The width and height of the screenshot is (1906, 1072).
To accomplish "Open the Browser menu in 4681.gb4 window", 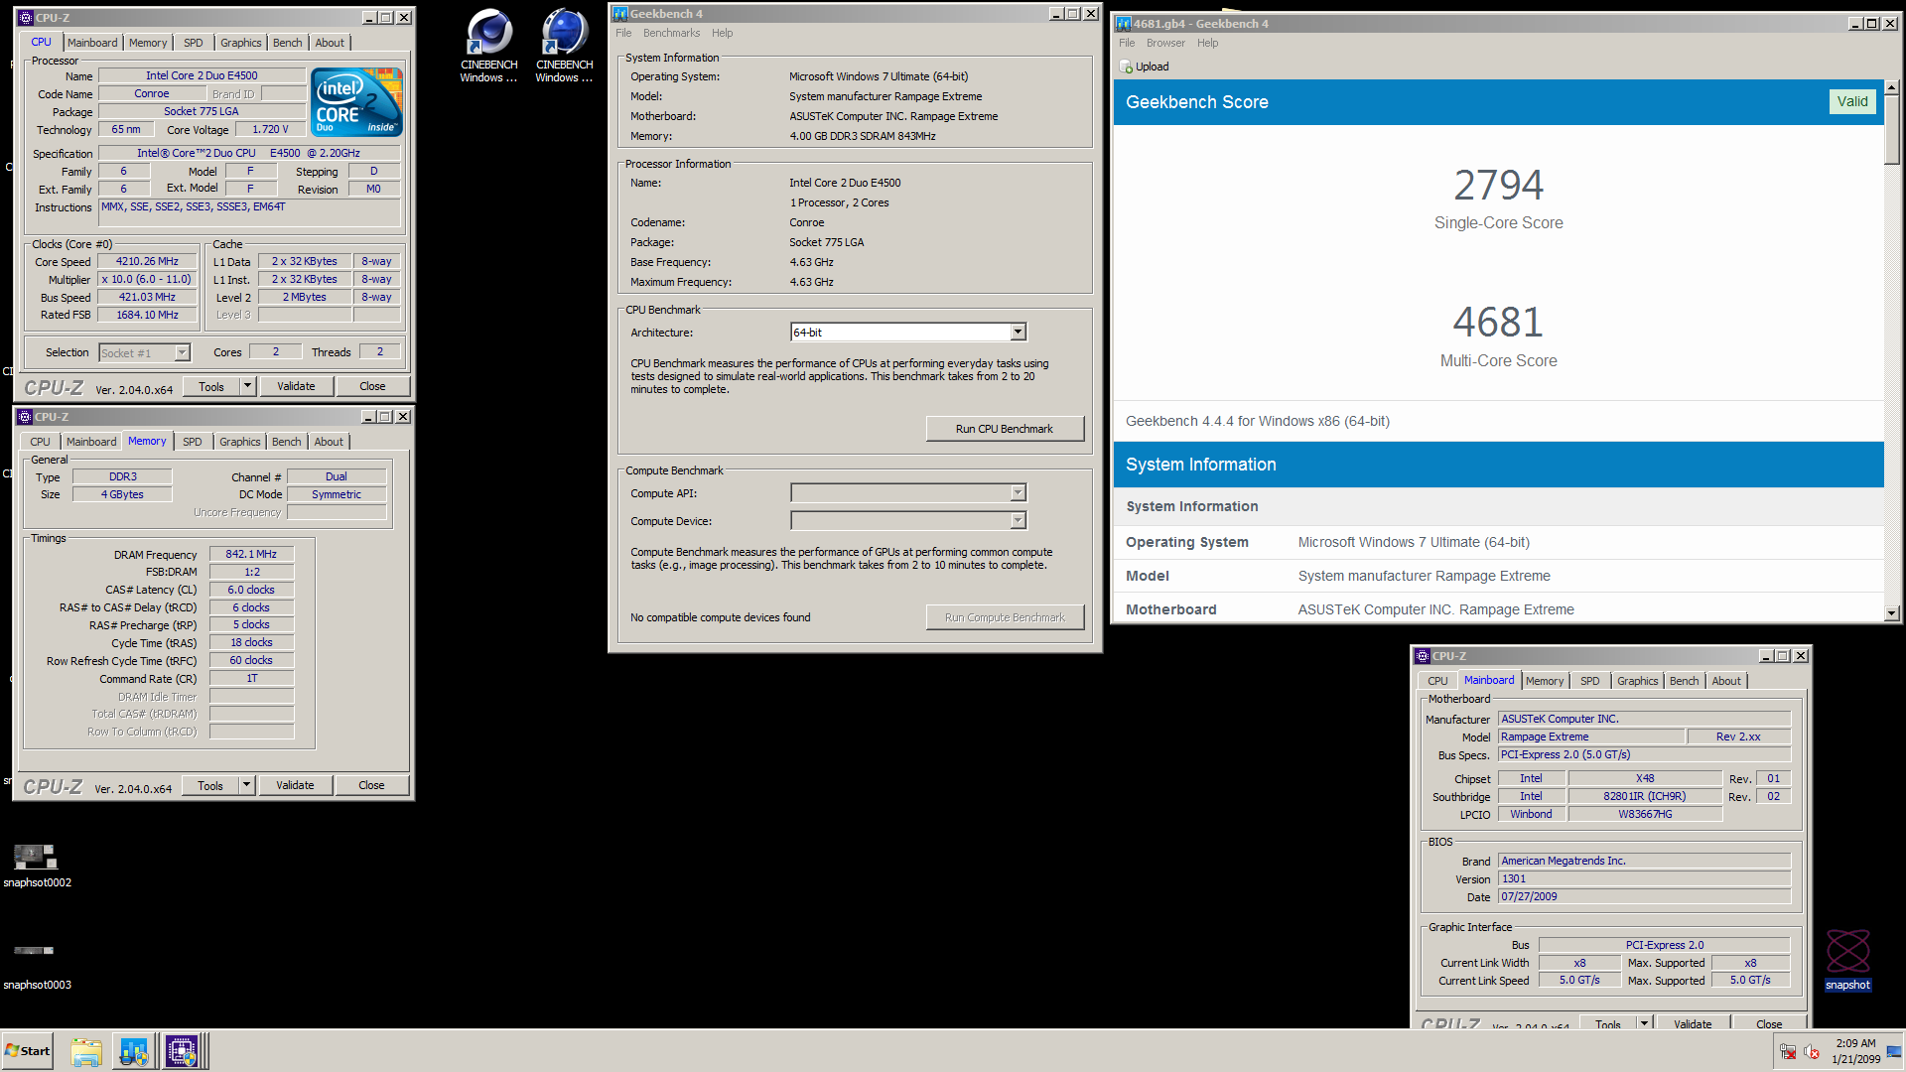I will (x=1165, y=43).
